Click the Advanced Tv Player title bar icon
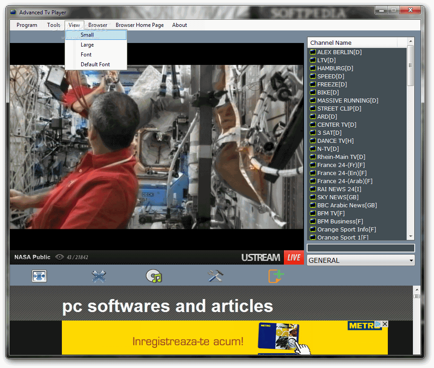The width and height of the screenshot is (434, 368). coord(13,13)
